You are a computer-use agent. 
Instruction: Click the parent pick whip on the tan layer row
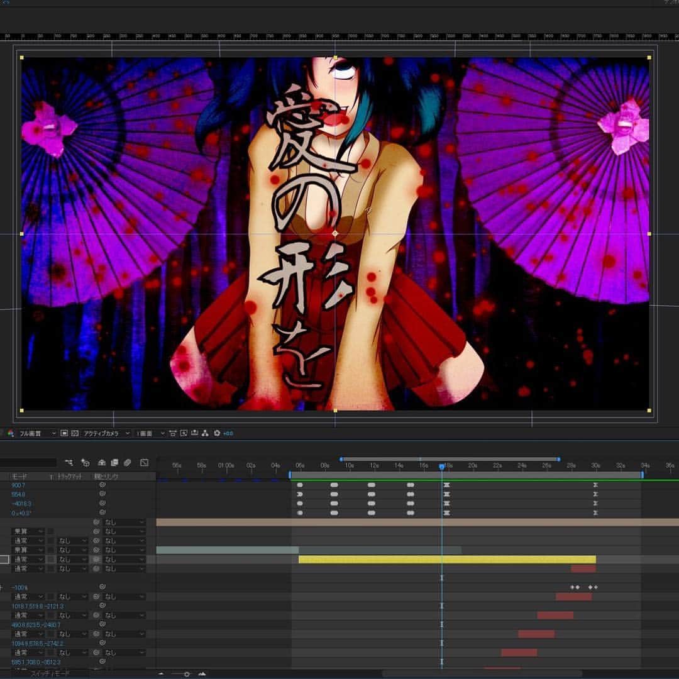pos(97,522)
